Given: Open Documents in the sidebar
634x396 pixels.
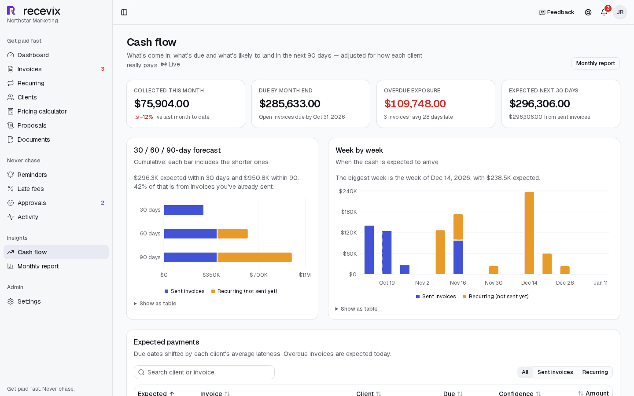Looking at the screenshot, I should pos(56,139).
